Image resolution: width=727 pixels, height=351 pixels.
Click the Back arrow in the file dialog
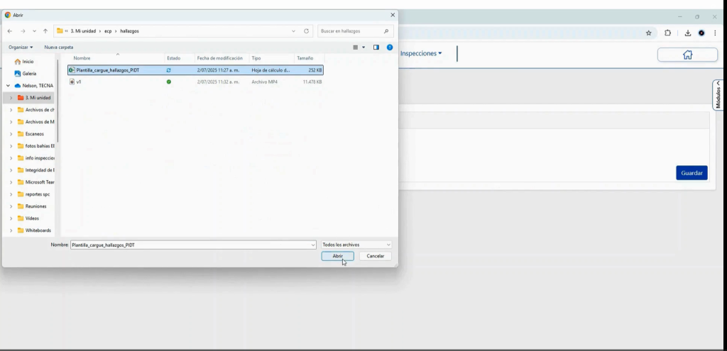[x=11, y=31]
